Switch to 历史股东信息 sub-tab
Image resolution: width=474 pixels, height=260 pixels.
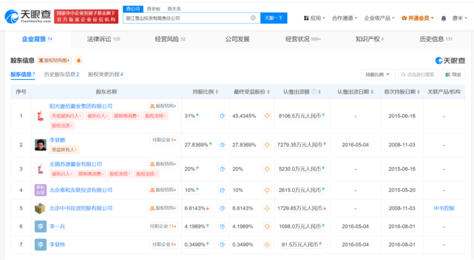point(62,74)
